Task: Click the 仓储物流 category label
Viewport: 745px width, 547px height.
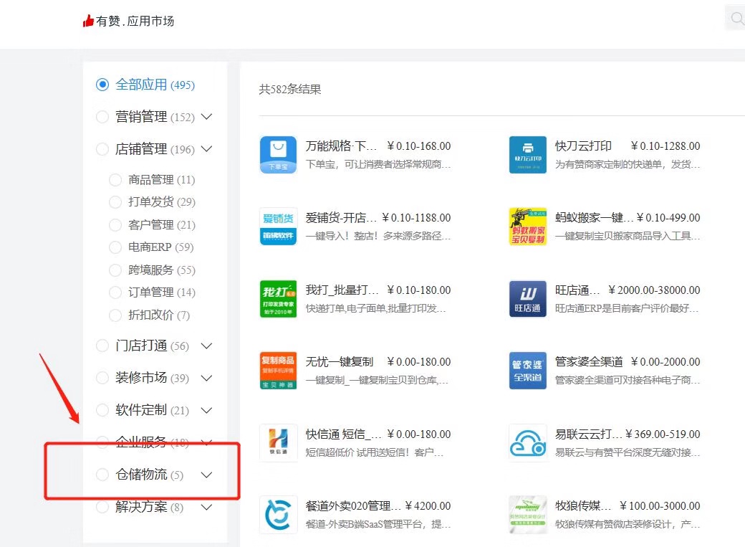Action: tap(141, 475)
